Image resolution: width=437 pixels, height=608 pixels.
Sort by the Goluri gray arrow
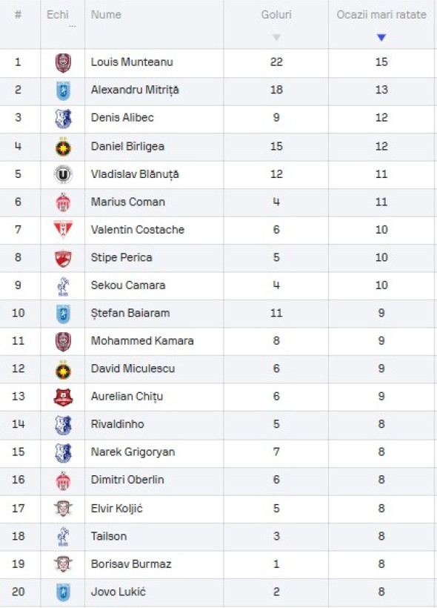pos(276,38)
